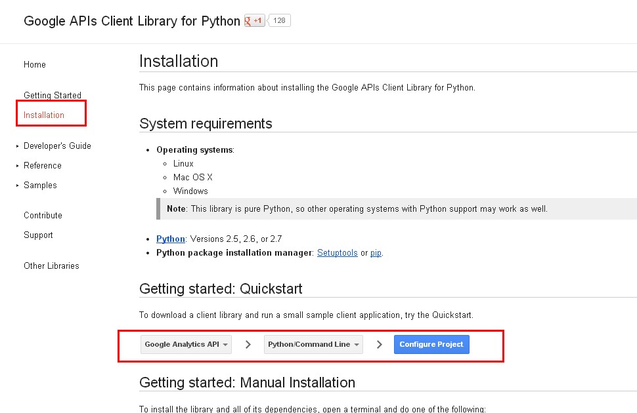Open the Python/Command Line dropdown
This screenshot has width=637, height=413.
(313, 344)
